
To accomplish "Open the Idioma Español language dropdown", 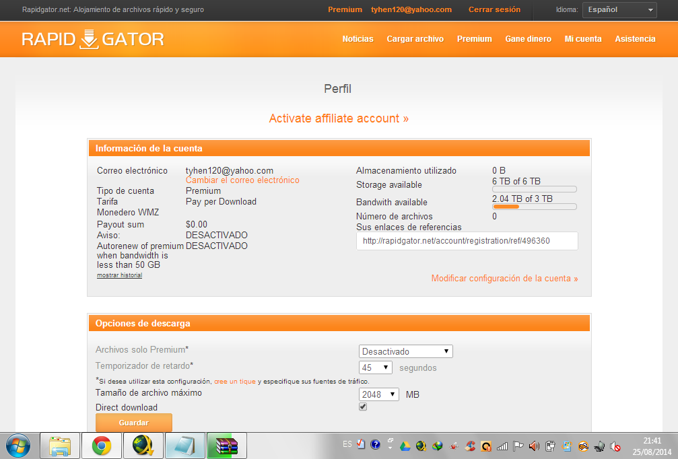I will click(x=619, y=10).
